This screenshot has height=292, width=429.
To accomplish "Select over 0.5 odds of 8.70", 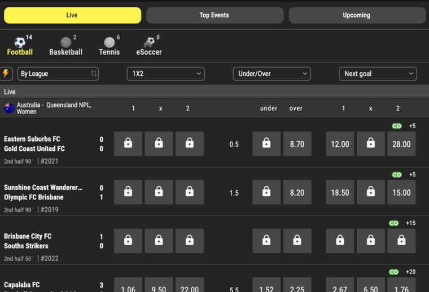I will 297,143.
